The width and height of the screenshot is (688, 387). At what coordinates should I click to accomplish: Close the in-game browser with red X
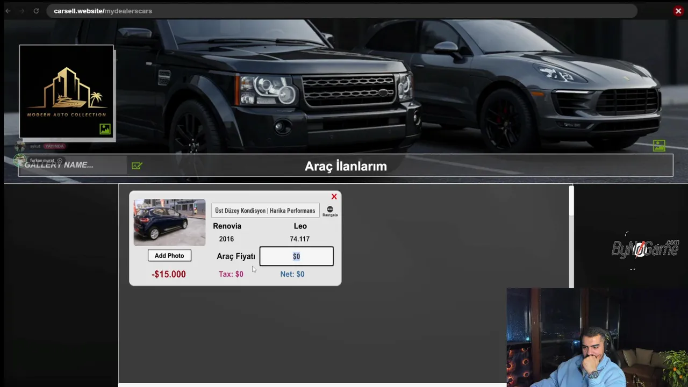[678, 11]
